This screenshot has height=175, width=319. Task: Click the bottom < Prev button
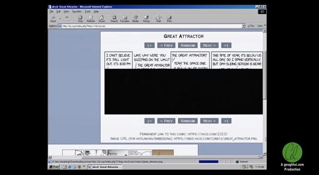point(166,121)
